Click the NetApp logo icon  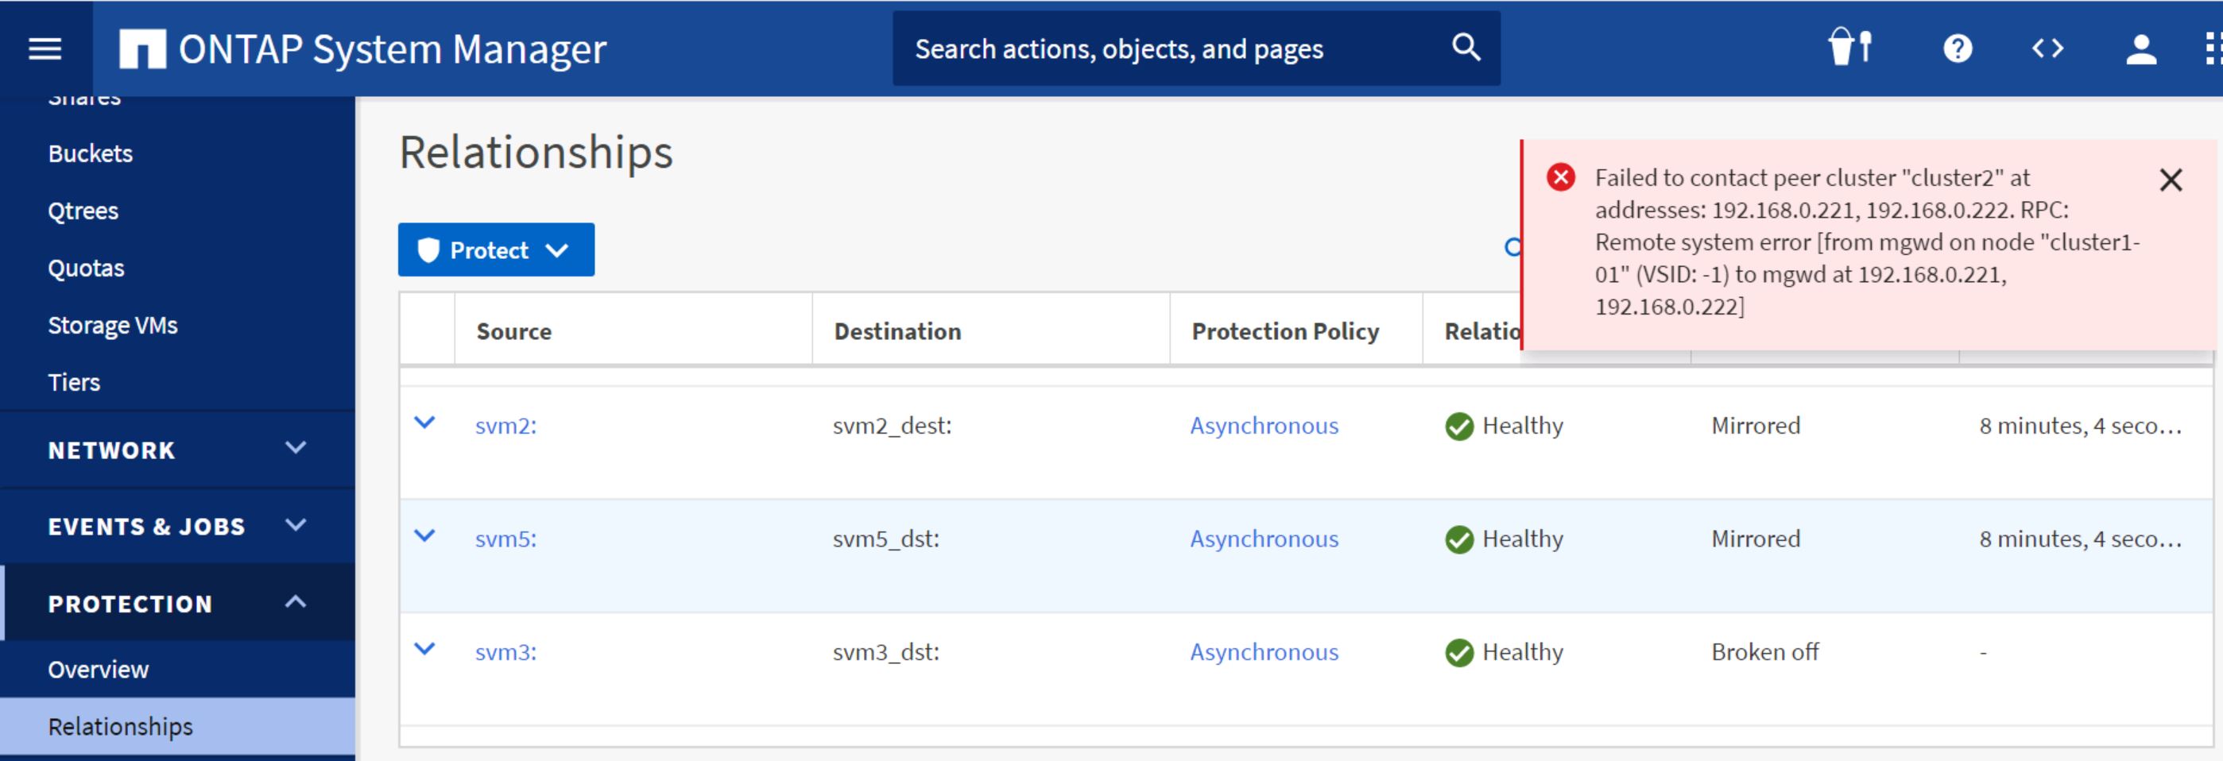[x=142, y=49]
